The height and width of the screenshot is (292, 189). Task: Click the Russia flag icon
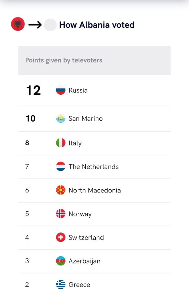[x=61, y=90]
